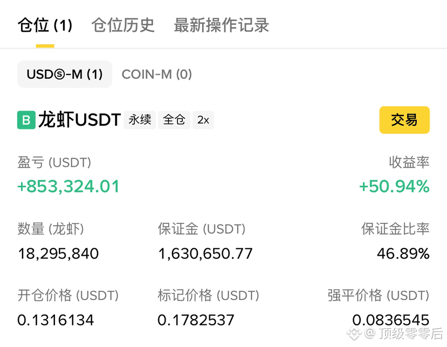Adjust the 2x leverage tag
The width and height of the screenshot is (447, 347).
click(203, 120)
